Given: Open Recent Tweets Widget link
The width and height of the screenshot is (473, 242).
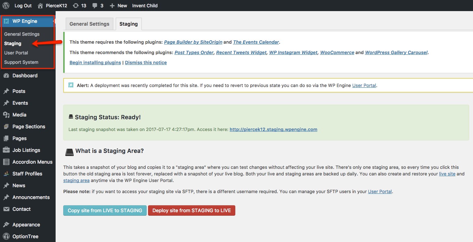Looking at the screenshot, I should [241, 52].
